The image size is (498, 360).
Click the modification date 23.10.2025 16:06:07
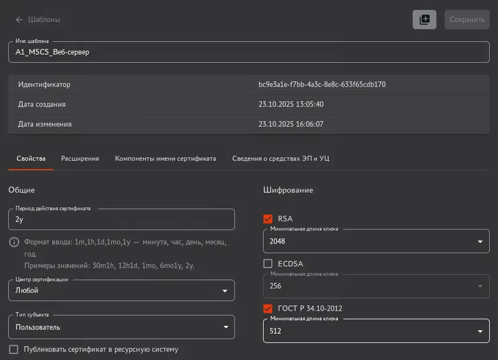coord(291,124)
